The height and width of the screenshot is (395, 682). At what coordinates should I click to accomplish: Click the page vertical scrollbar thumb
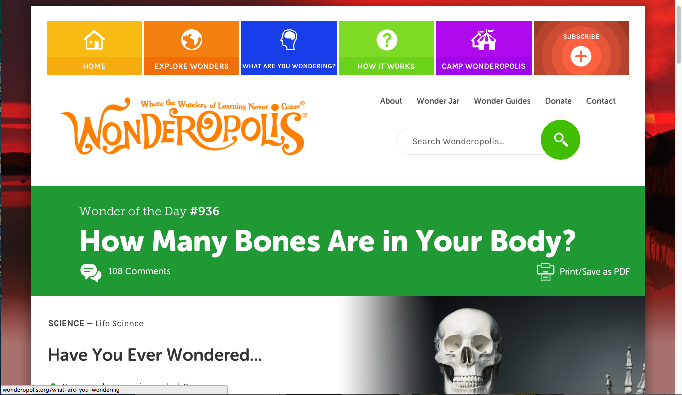pyautogui.click(x=678, y=35)
